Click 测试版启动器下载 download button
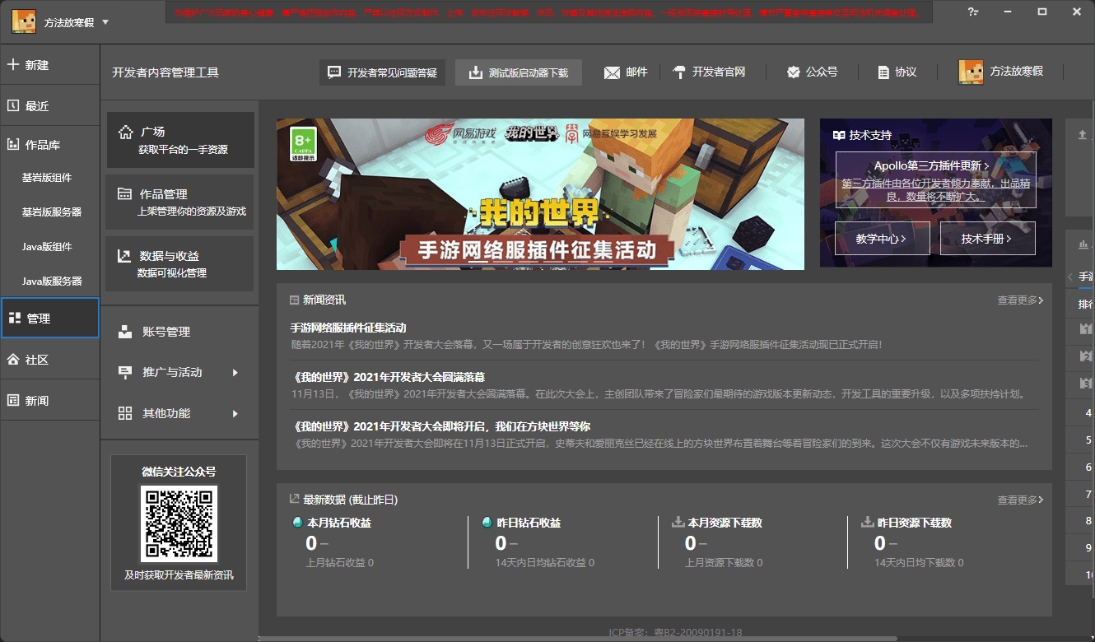 [519, 72]
